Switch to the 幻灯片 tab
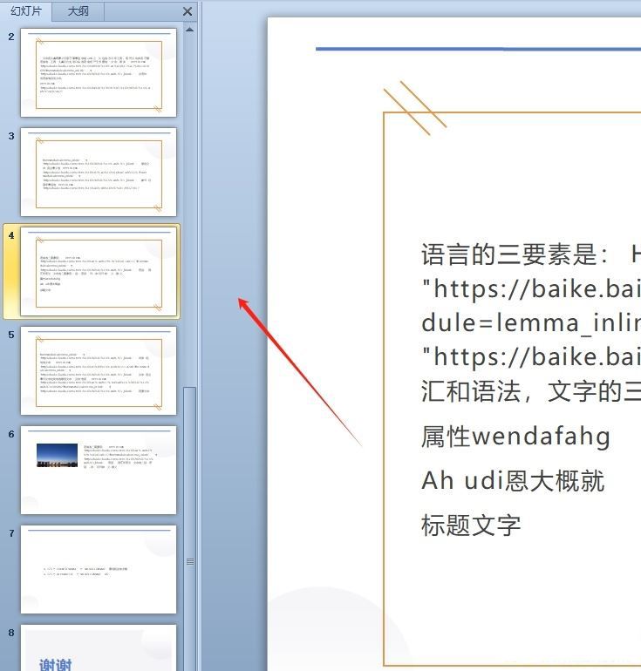 click(26, 11)
